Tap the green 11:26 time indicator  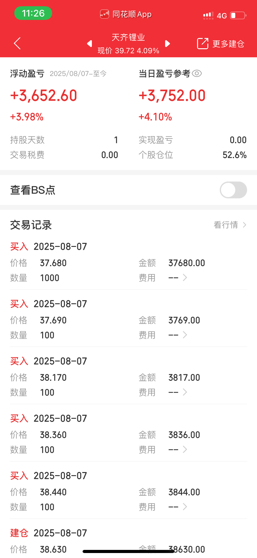(x=33, y=13)
